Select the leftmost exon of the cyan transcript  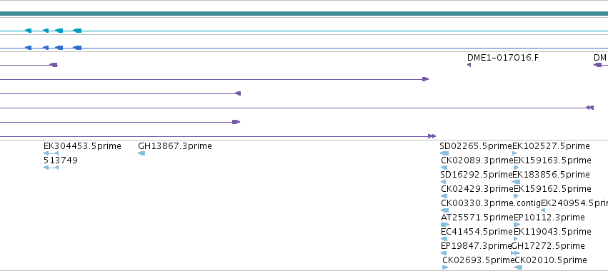(29, 31)
